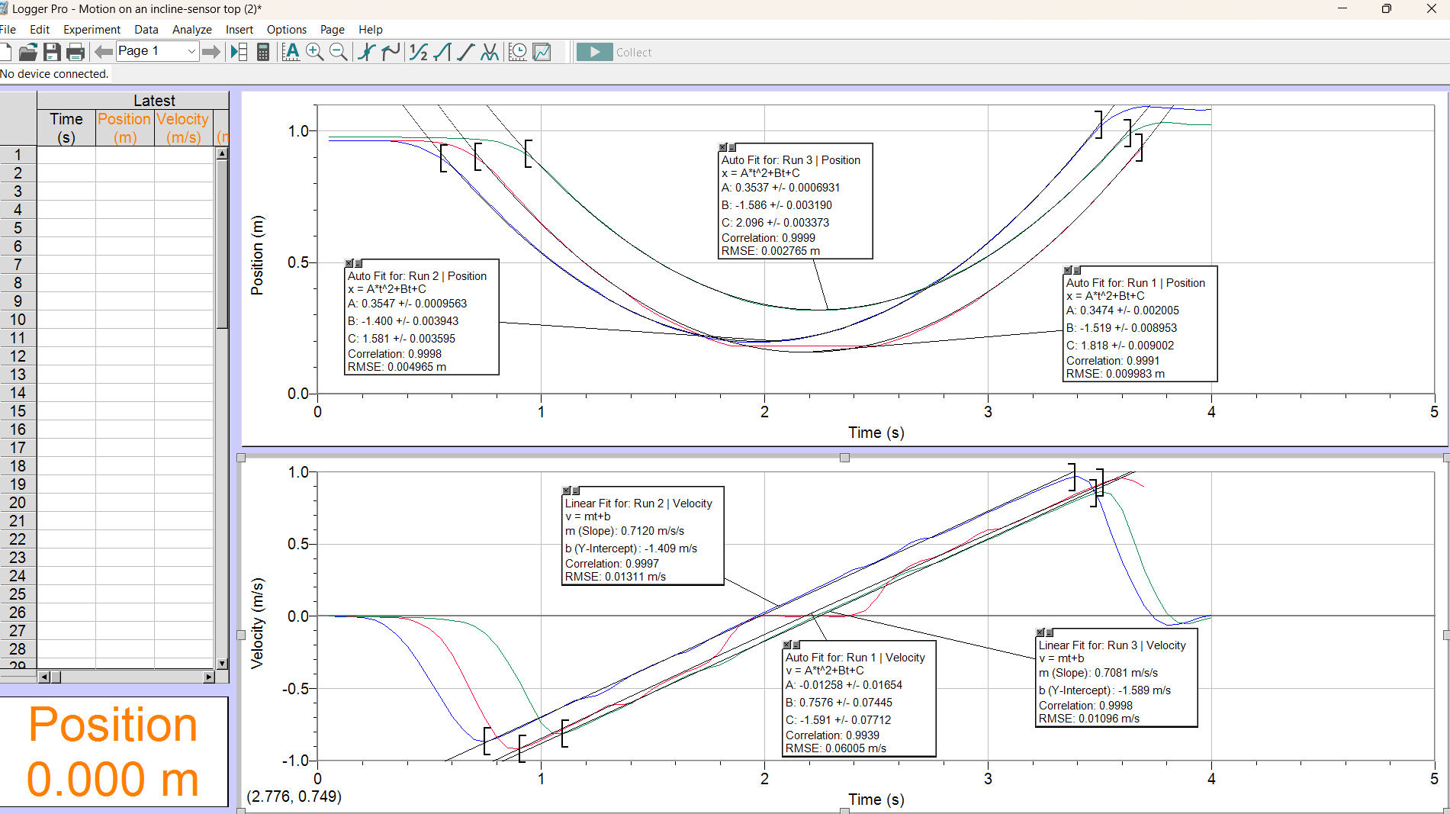Viewport: 1450px width, 814px height.
Task: Minimize the Run 3 Velocity fit box
Action: point(1049,632)
